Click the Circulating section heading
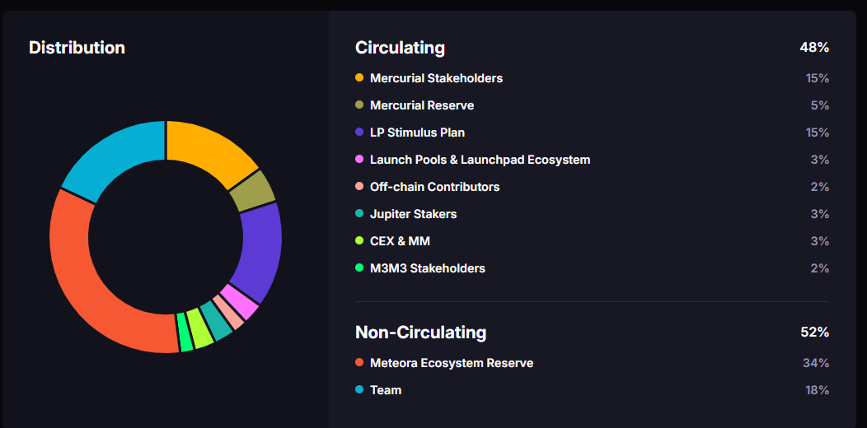Viewport: 867px width, 428px height. [x=400, y=48]
